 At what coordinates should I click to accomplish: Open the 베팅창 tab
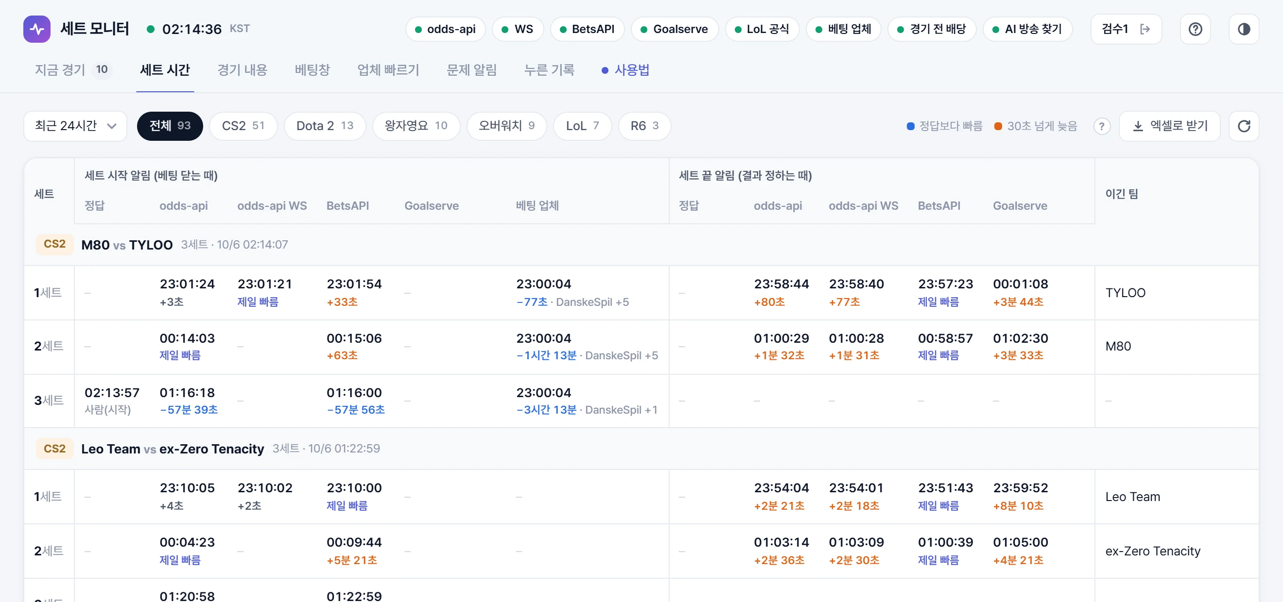click(312, 69)
